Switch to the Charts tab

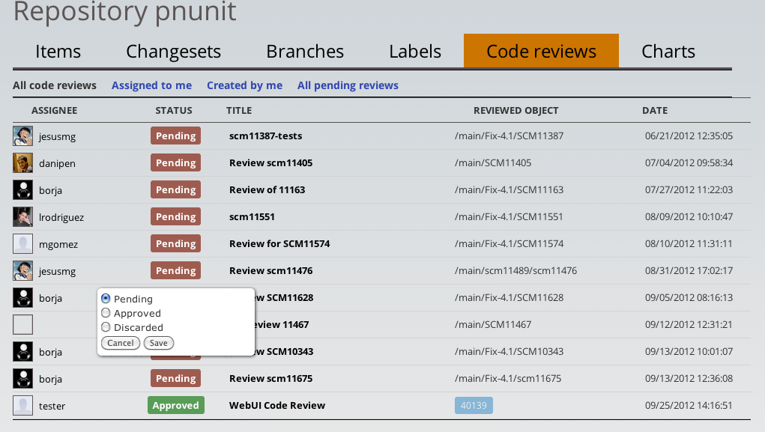pyautogui.click(x=668, y=51)
